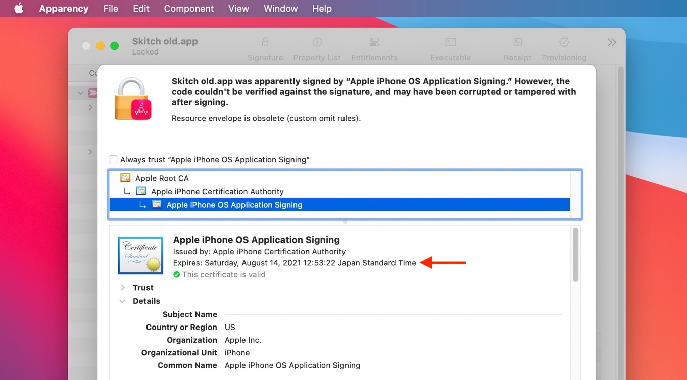Click the certificate title heading in details
The width and height of the screenshot is (687, 380).
[257, 240]
